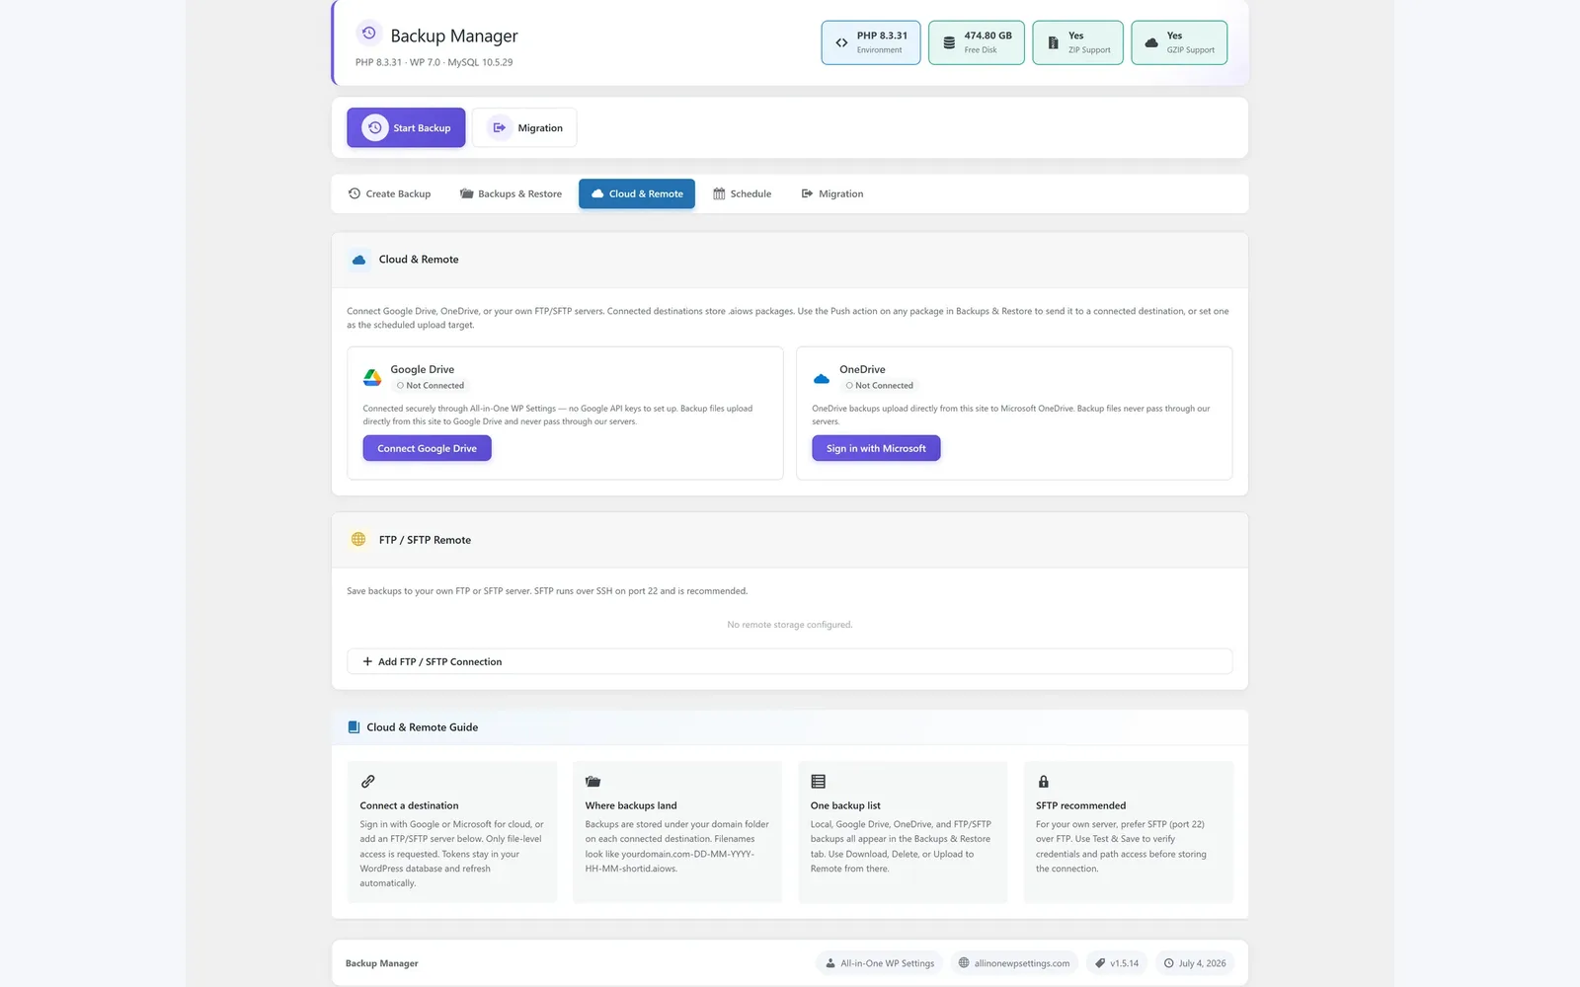Click the cloud icon beside Cloud & Remote heading
This screenshot has width=1580, height=987.
coord(358,260)
